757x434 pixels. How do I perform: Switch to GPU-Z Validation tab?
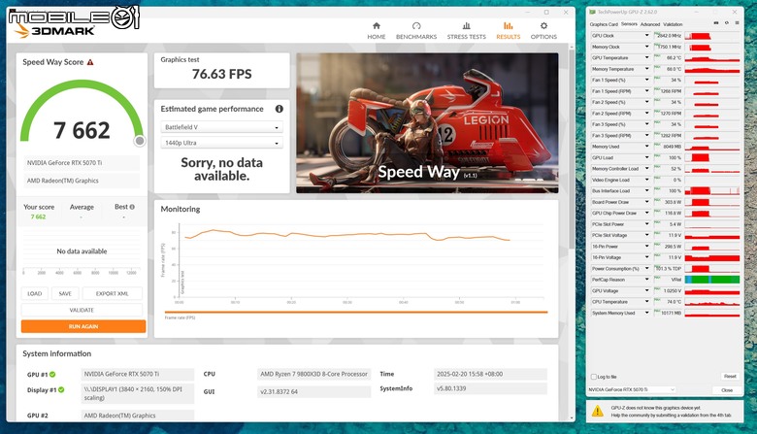click(x=673, y=24)
